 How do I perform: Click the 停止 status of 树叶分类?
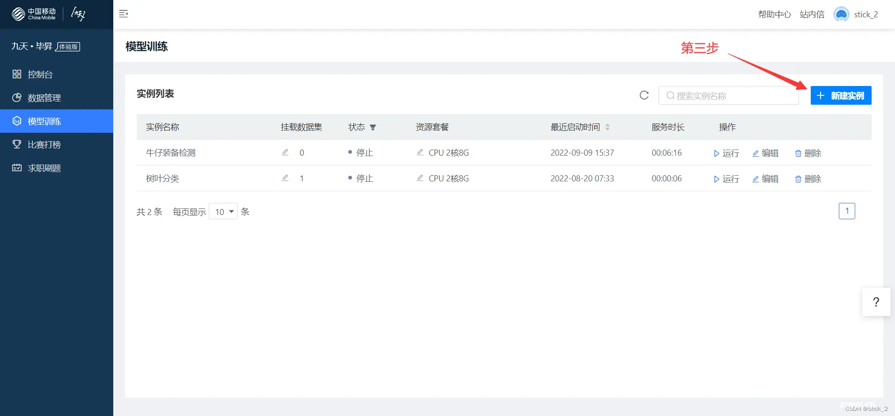(361, 179)
